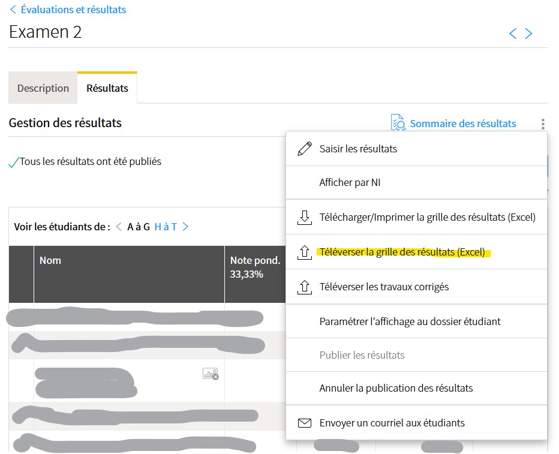Switch to the Description tab
The image size is (559, 454).
[x=43, y=88]
